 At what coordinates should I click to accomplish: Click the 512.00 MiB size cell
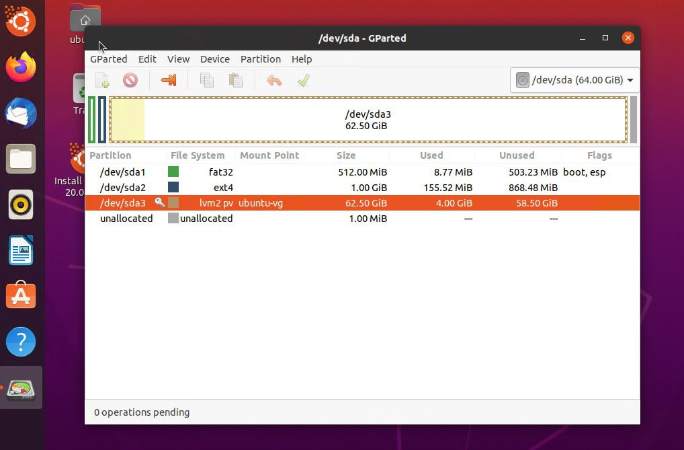pos(363,172)
